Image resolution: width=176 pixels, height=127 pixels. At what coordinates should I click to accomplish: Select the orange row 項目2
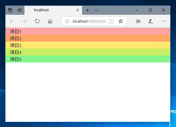click(x=88, y=38)
